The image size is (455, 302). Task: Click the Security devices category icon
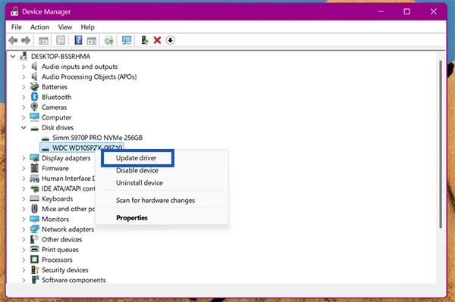pyautogui.click(x=35, y=270)
